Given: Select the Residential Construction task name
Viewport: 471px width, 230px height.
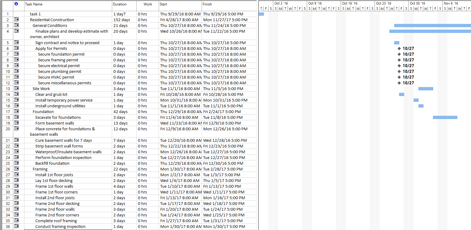Looking at the screenshot, I should pos(52,20).
